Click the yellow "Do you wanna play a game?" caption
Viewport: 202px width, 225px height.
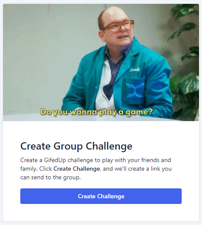pos(96,112)
